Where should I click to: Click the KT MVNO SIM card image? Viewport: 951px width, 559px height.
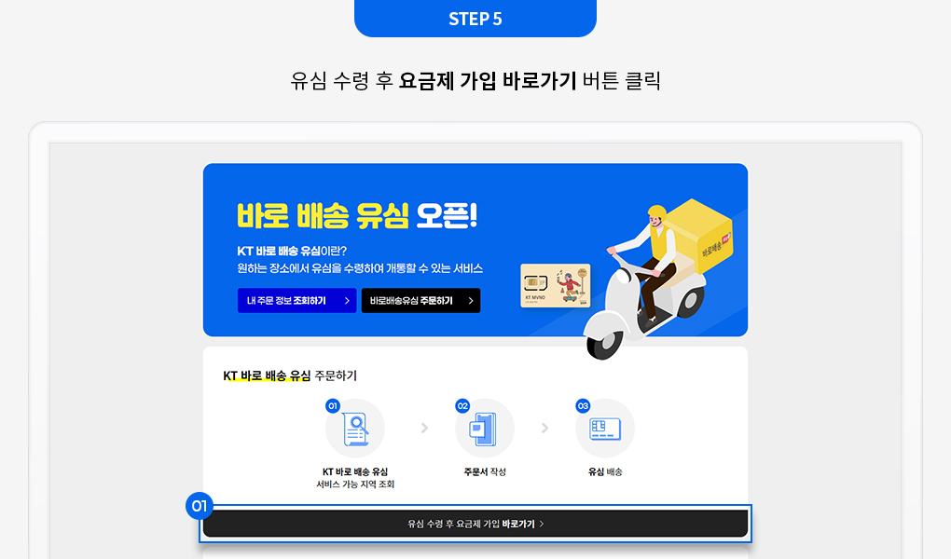[556, 286]
